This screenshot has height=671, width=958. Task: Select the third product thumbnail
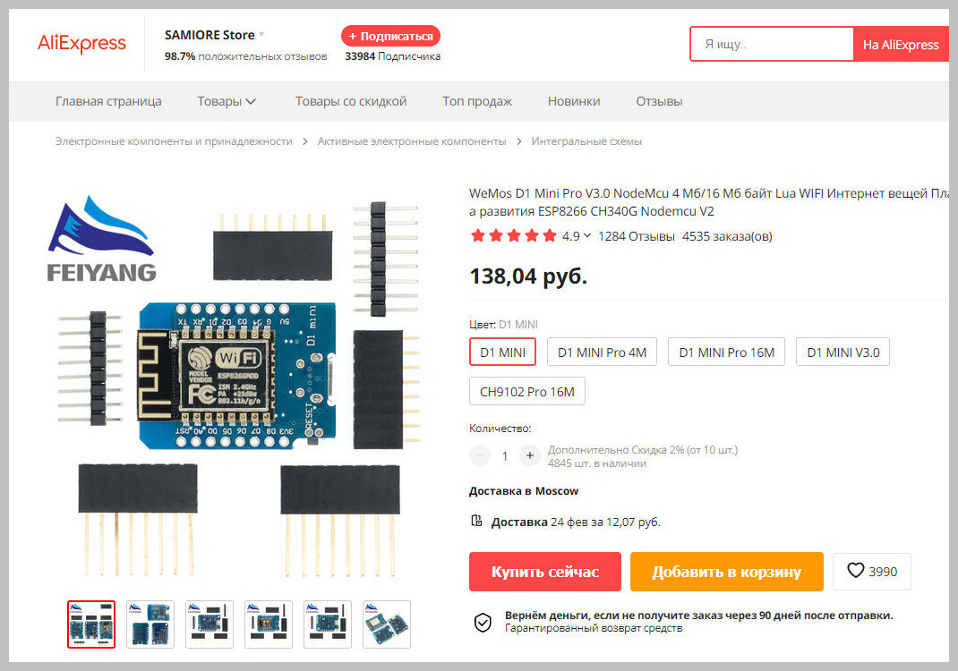[x=210, y=624]
